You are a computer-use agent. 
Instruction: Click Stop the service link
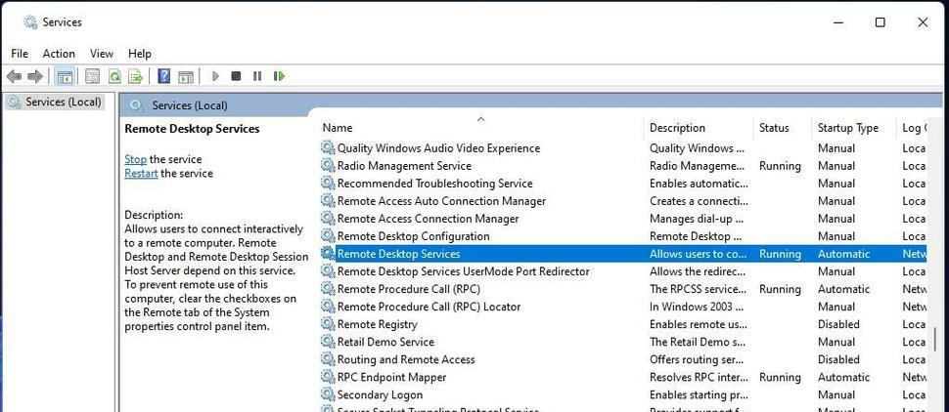[136, 159]
